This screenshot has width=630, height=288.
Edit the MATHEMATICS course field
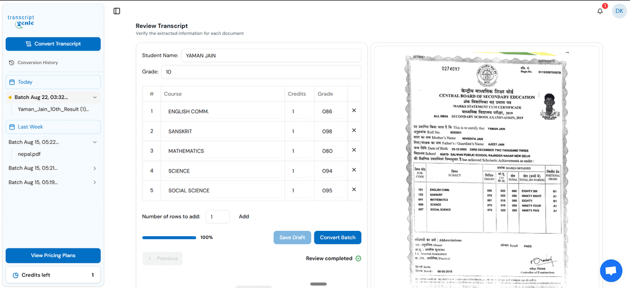click(x=222, y=151)
